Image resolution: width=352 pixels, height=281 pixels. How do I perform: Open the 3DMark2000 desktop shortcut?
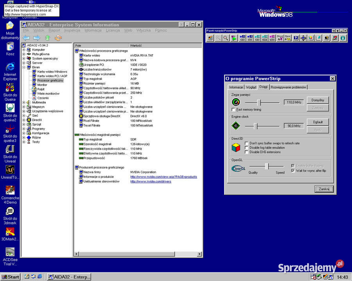(x=10, y=234)
